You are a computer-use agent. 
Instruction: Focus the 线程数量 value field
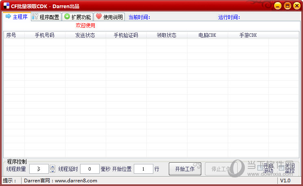coord(39,169)
